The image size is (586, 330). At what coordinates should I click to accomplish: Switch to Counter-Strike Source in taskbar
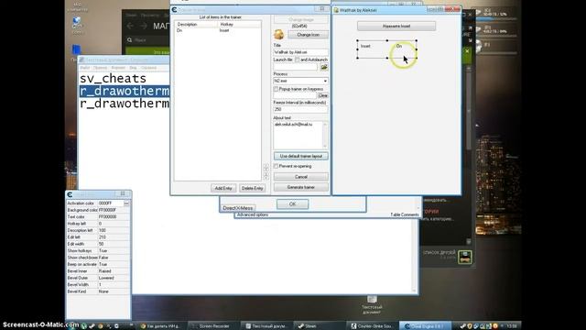[x=372, y=326]
